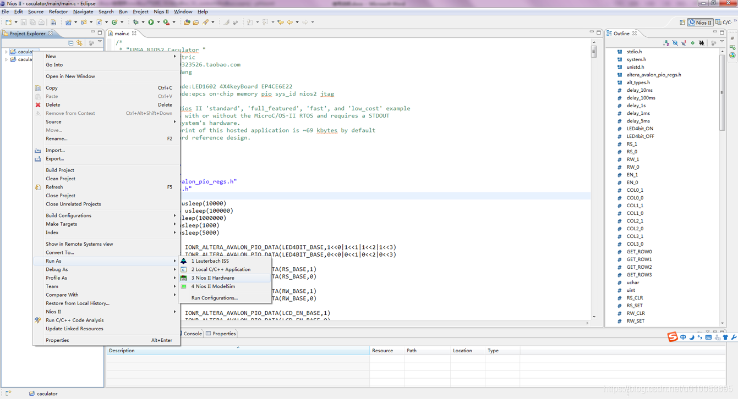The height and width of the screenshot is (399, 738).
Task: Click the Last Edit Location icon
Action: [280, 23]
